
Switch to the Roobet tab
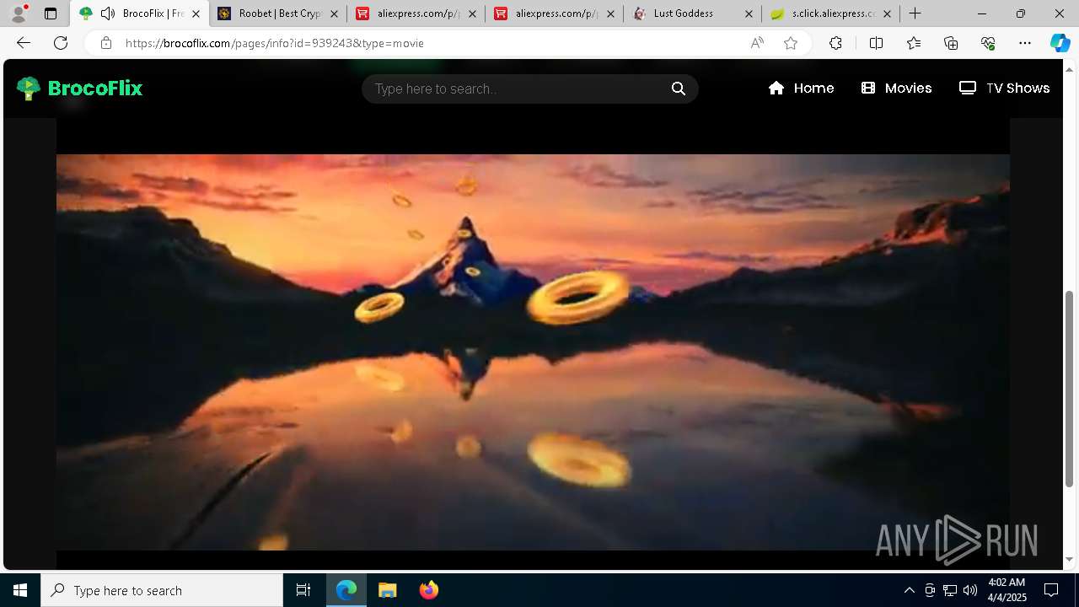[278, 13]
